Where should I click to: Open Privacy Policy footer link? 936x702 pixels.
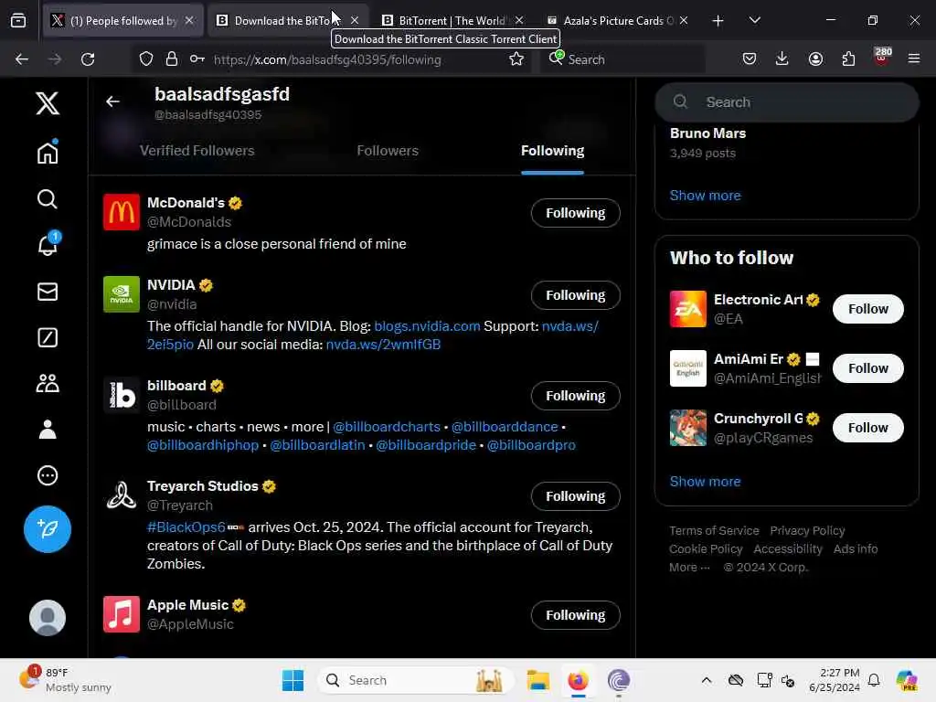tap(807, 531)
